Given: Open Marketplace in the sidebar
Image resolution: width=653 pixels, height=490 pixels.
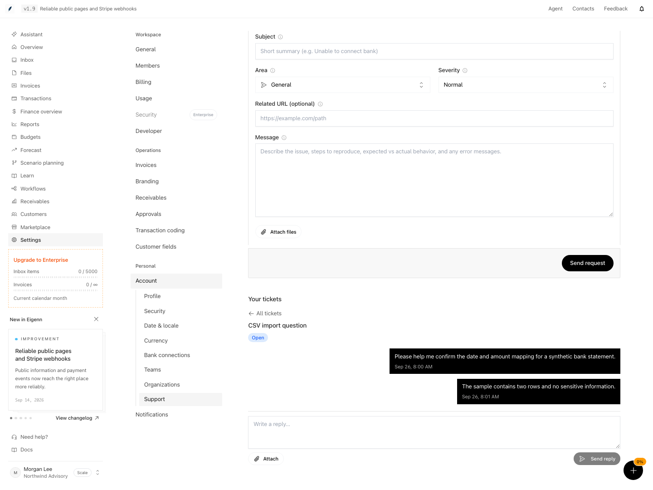Looking at the screenshot, I should coord(55,227).
